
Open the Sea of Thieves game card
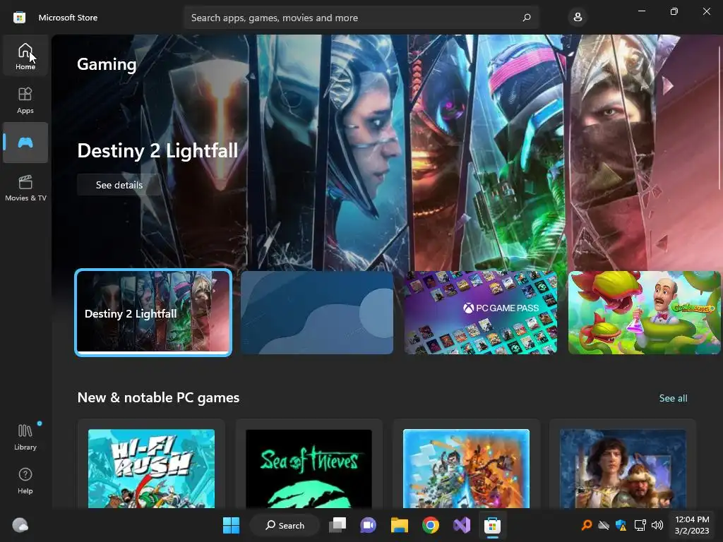pos(309,464)
